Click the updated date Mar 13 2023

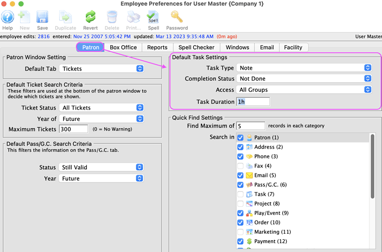click(x=184, y=36)
